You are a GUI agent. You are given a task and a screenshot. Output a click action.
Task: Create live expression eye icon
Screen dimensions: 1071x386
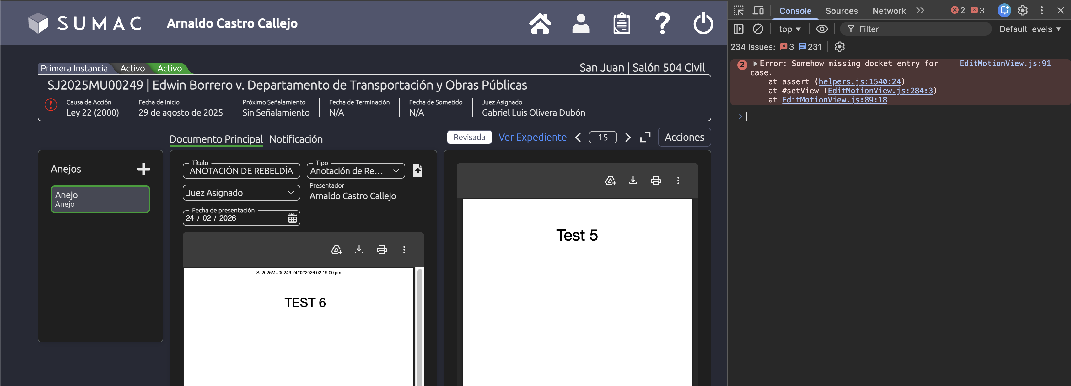[x=821, y=29]
